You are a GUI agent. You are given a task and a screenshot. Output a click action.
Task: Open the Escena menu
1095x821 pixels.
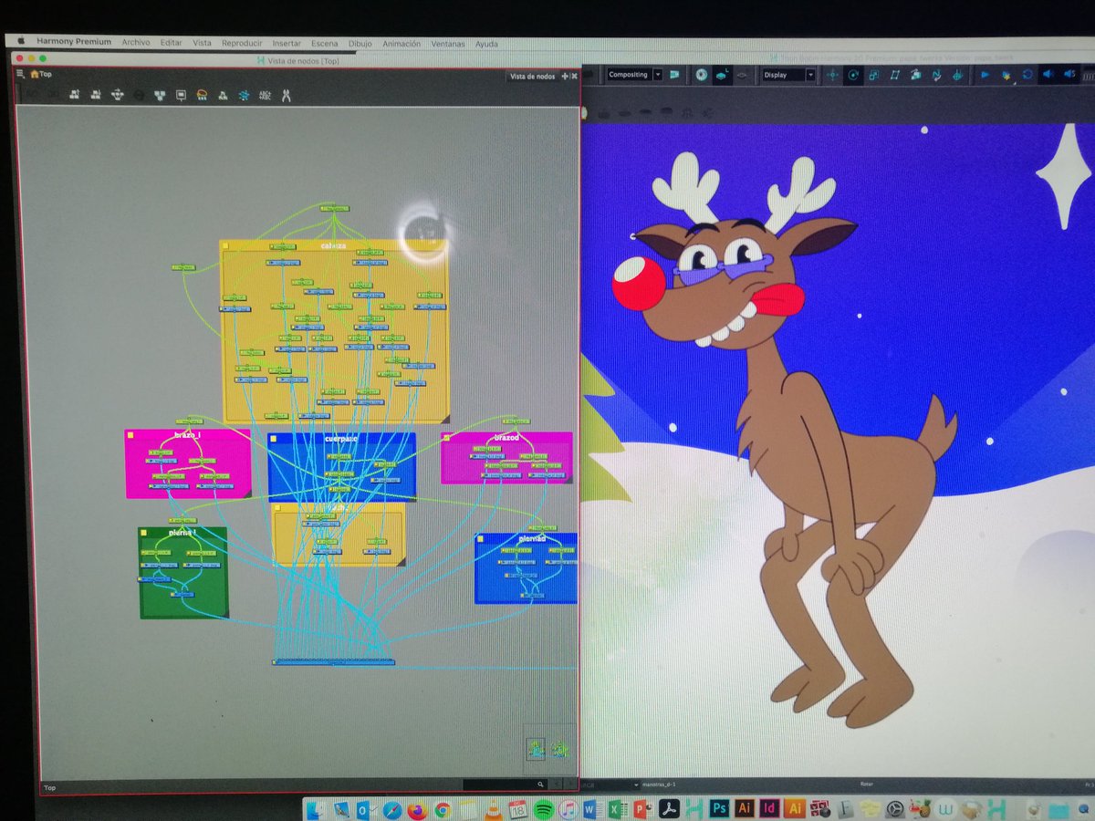pos(324,43)
